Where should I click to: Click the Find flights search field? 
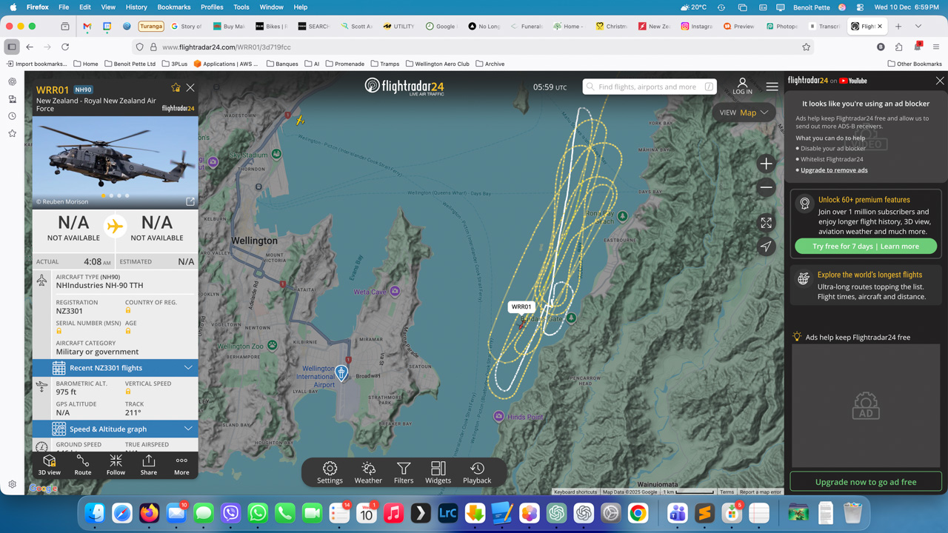coord(647,87)
